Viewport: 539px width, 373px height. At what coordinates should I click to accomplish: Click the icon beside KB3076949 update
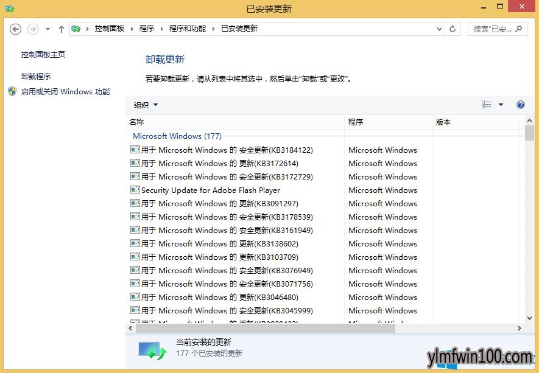tap(135, 270)
